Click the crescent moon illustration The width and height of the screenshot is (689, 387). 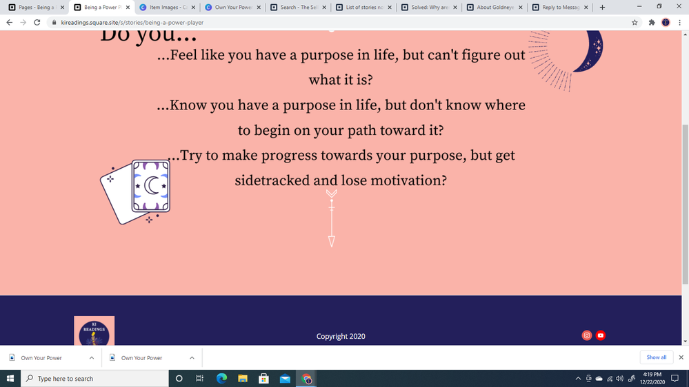589,51
